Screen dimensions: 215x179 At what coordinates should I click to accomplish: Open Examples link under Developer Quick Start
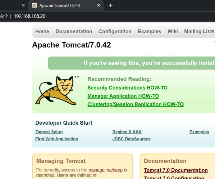(x=199, y=132)
